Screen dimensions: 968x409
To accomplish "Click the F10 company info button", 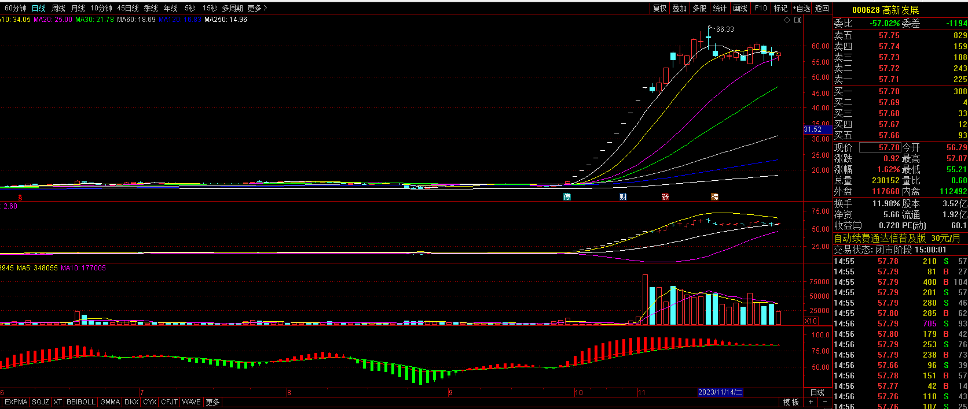I will 761,8.
